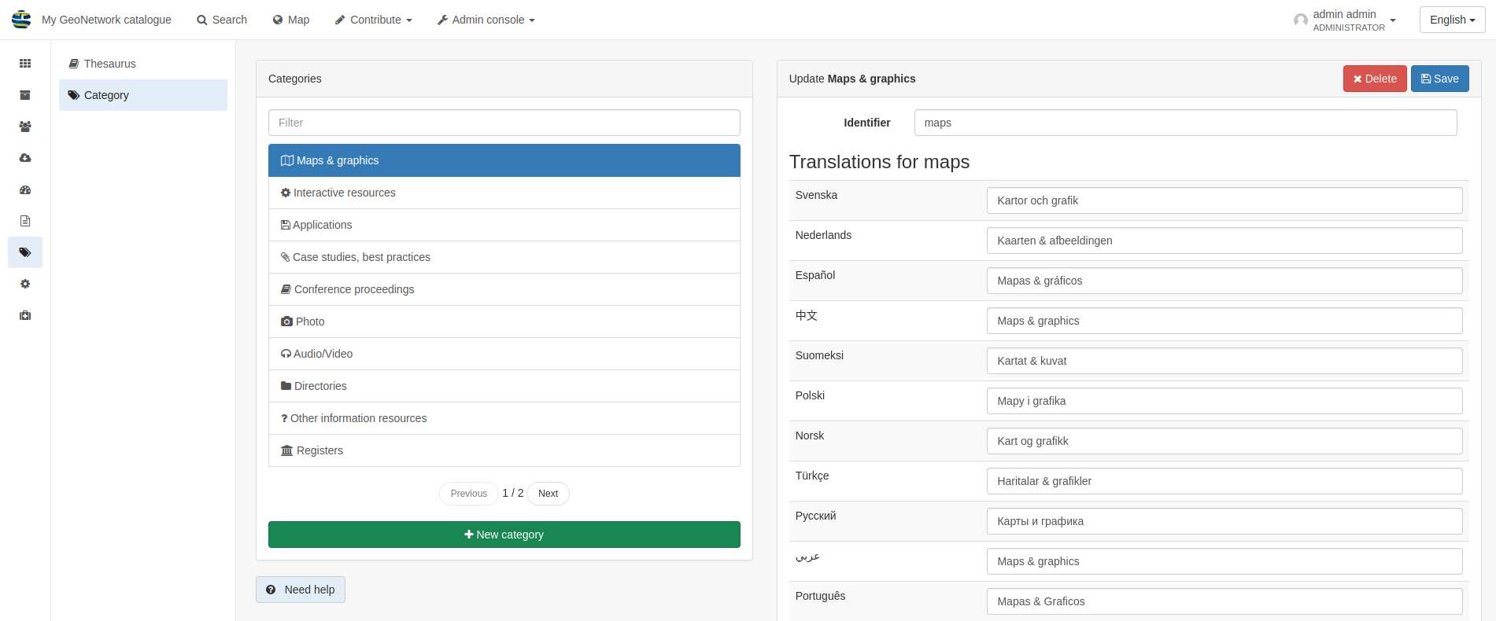Edit the Svenska translation field

1225,200
